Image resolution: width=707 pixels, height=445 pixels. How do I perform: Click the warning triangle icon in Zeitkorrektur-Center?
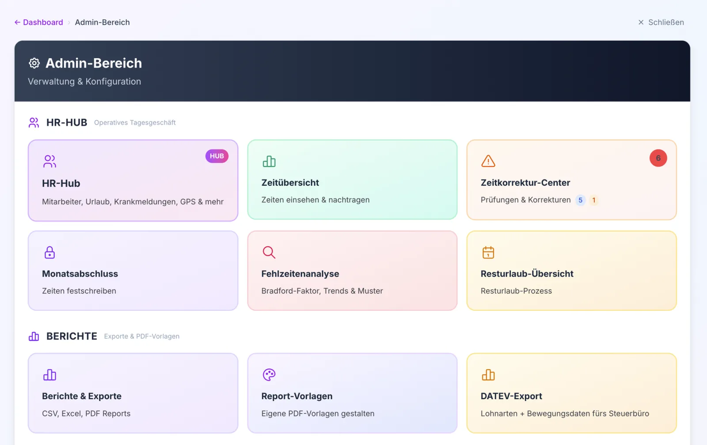[488, 161]
